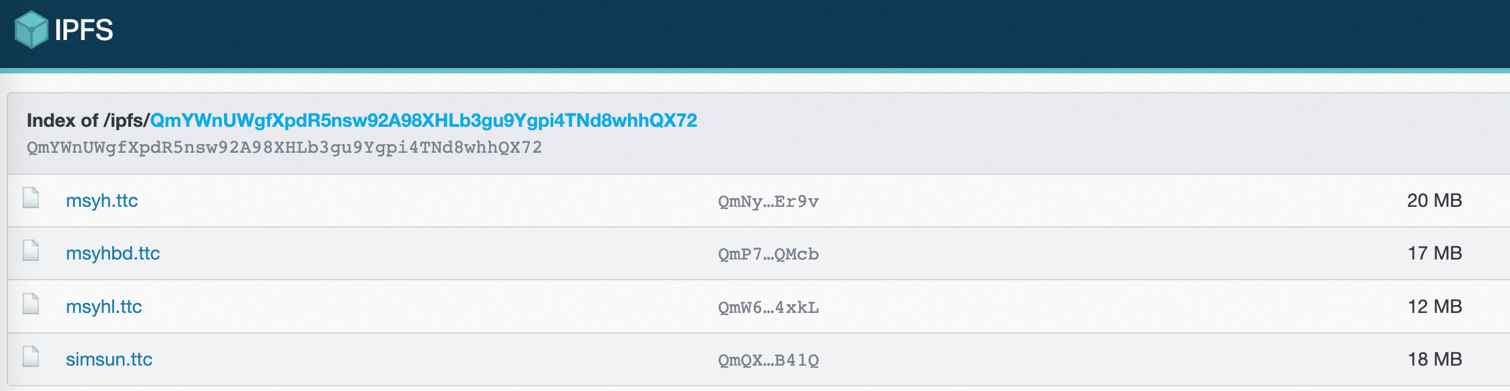Open the msyh.ttc file link
Viewport: 1510px width, 391px height.
point(102,201)
